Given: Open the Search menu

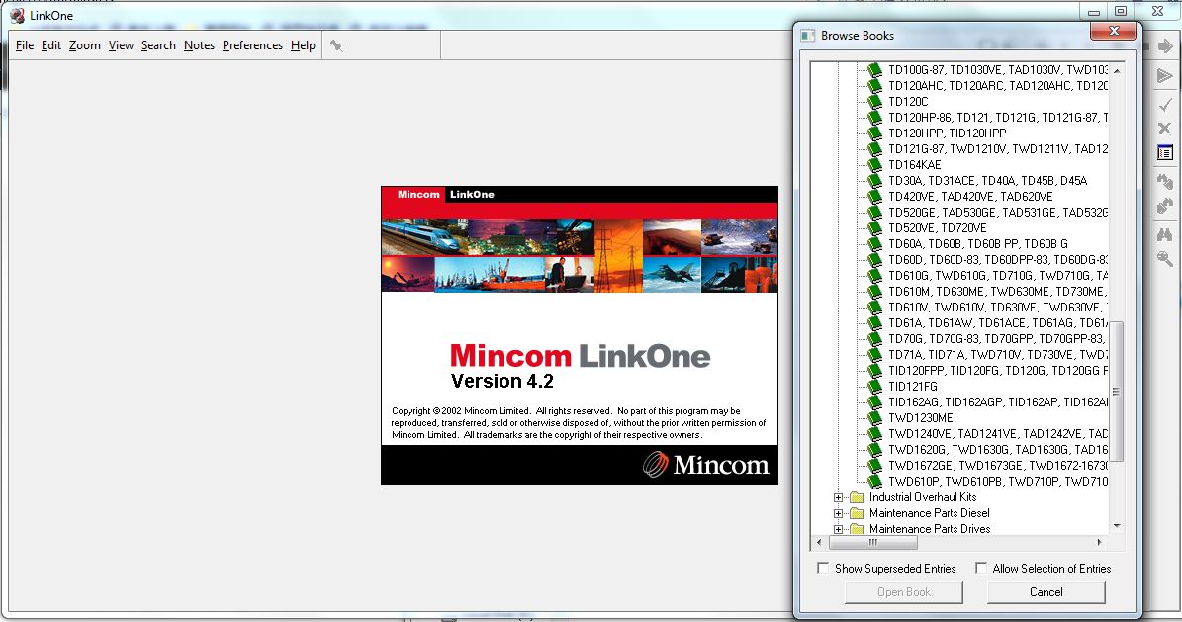Looking at the screenshot, I should [158, 45].
